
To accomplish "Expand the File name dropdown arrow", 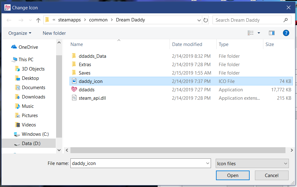I will pyautogui.click(x=208, y=163).
